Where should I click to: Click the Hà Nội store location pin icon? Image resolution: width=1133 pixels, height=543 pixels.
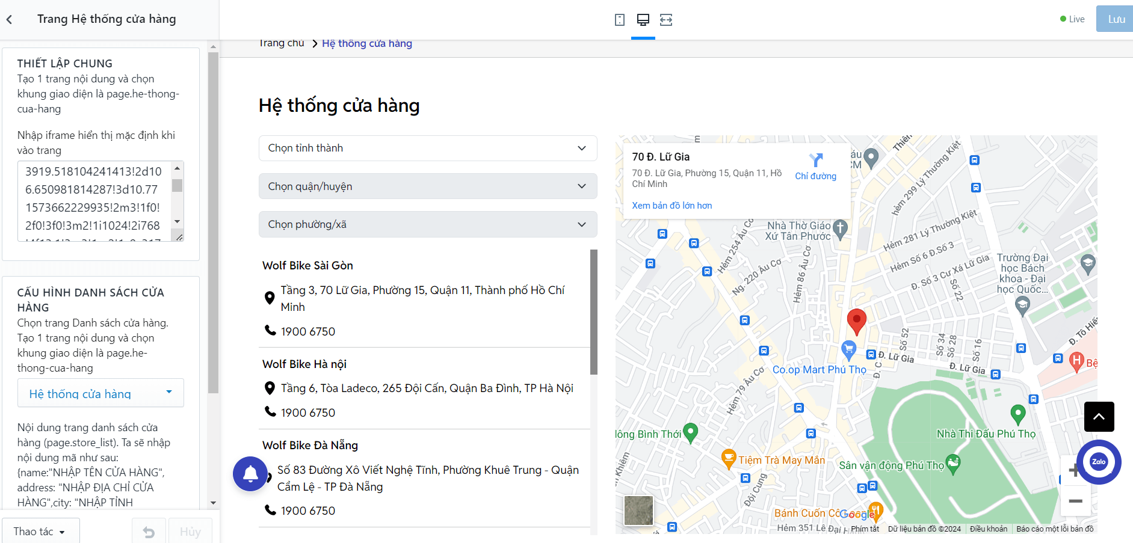[x=270, y=388]
